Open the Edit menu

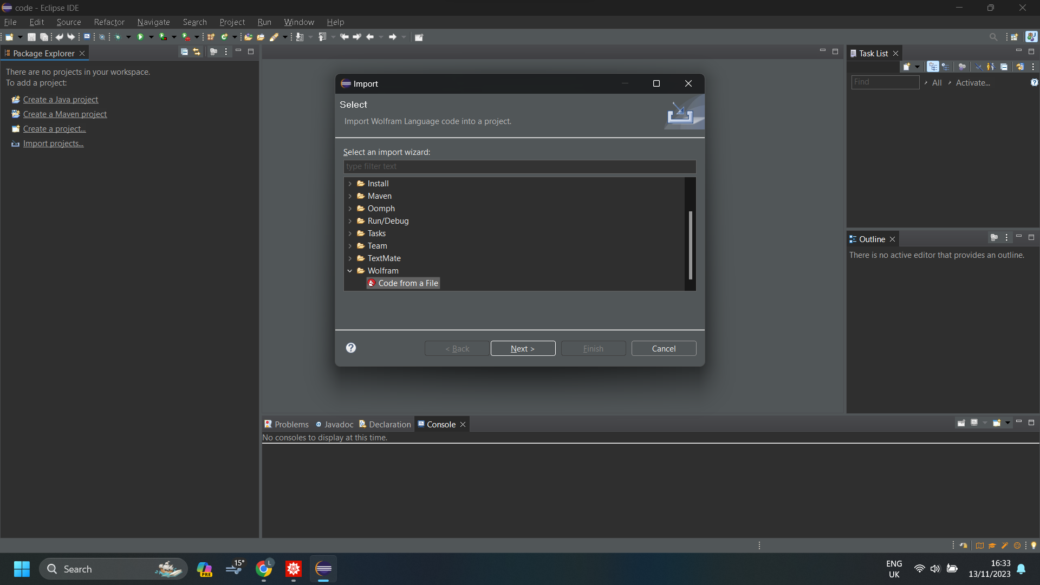point(37,22)
